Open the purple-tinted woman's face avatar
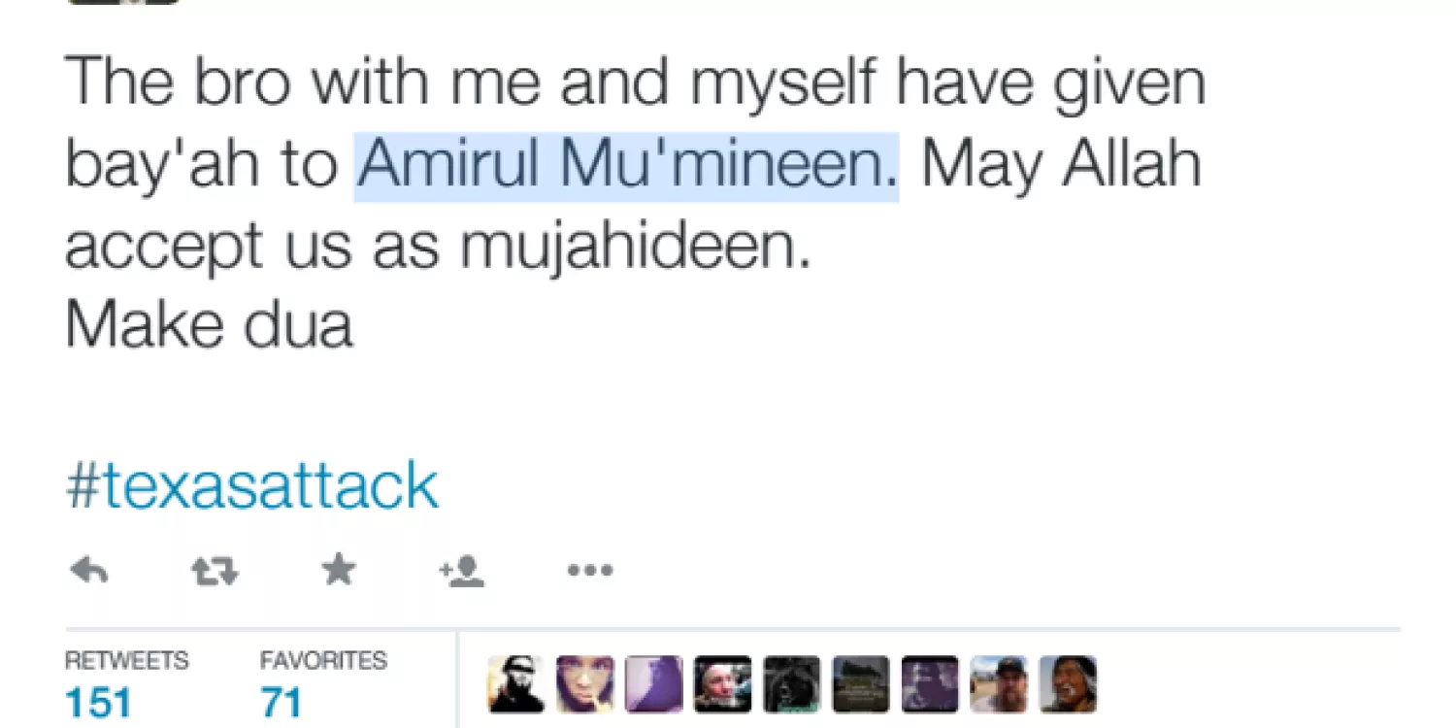 tap(584, 684)
